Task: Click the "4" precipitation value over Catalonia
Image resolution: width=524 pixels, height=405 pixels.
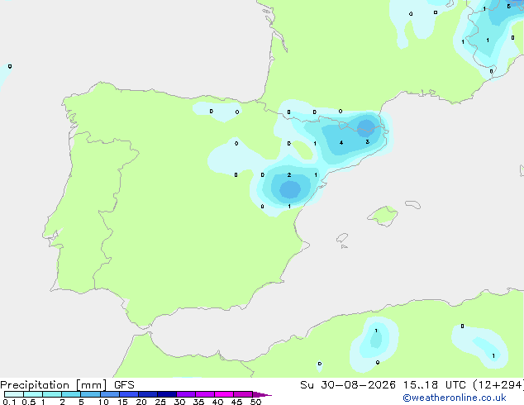Action: tap(341, 143)
